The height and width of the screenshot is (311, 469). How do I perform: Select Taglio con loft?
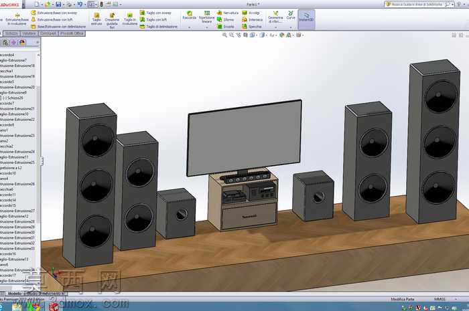(x=153, y=19)
